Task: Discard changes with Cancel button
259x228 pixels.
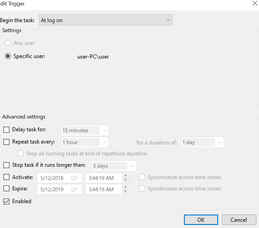Action: [239, 220]
